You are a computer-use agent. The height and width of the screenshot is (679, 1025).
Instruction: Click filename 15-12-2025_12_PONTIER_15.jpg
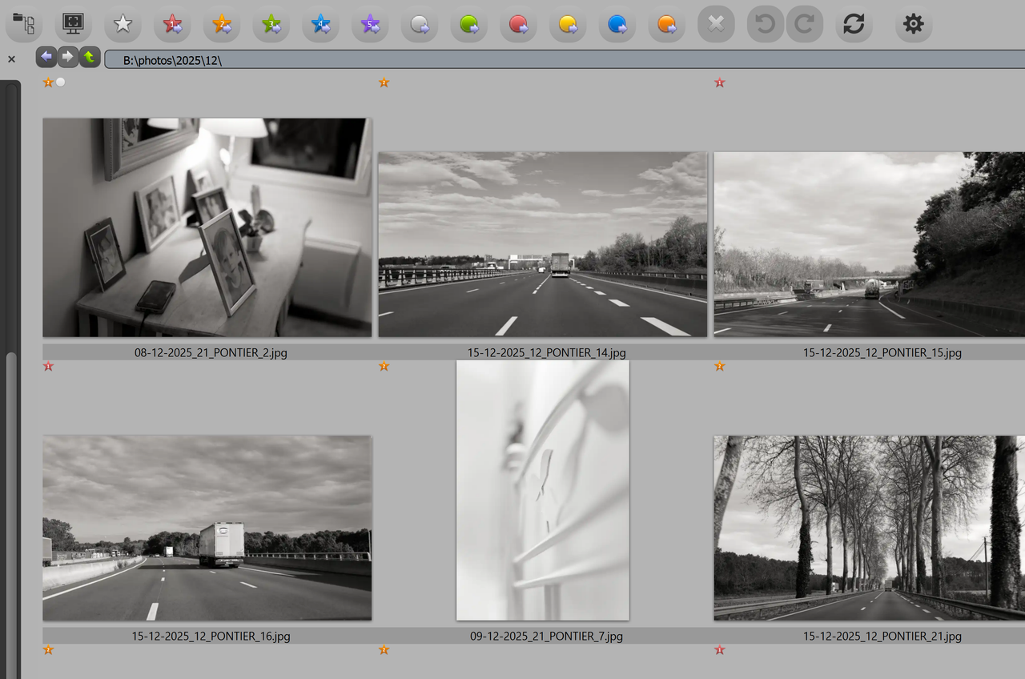tap(882, 352)
